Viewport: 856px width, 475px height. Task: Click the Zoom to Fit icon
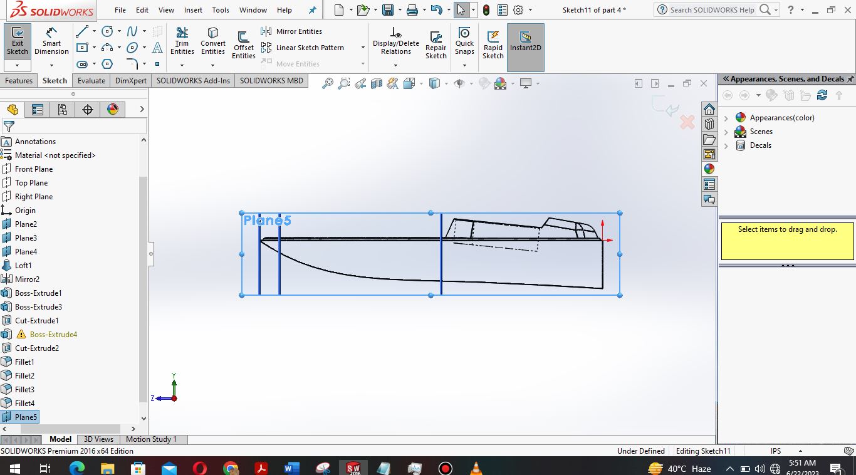click(x=328, y=83)
